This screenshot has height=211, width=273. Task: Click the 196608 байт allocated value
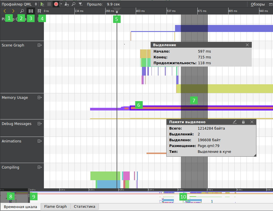(209, 140)
